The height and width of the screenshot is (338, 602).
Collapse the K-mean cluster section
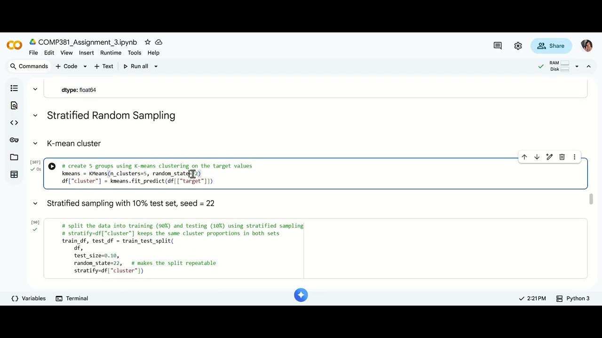click(x=35, y=144)
